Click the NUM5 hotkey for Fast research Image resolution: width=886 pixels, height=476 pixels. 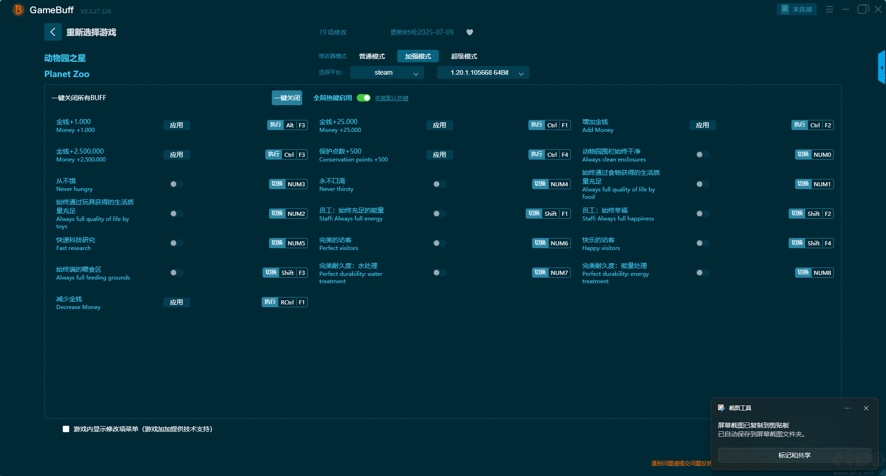pos(288,243)
